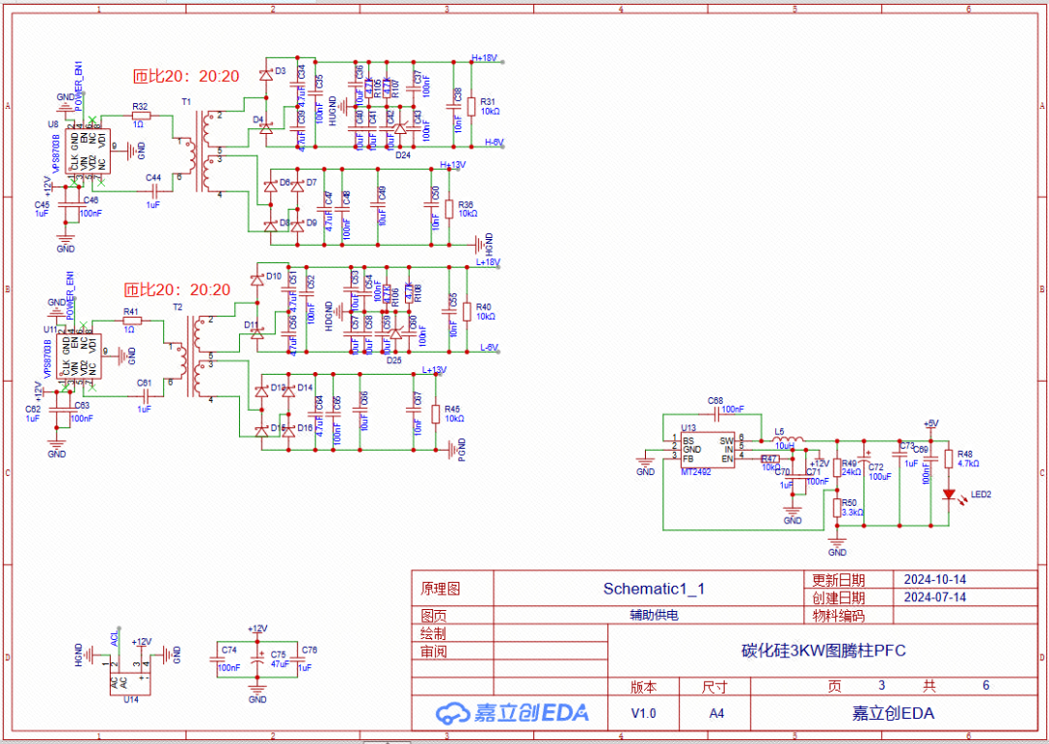Image resolution: width=1049 pixels, height=744 pixels.
Task: Click the U8 VPS8703B IC body
Action: 88,151
